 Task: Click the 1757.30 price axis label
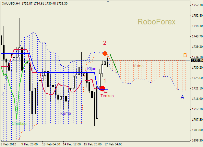197,5
